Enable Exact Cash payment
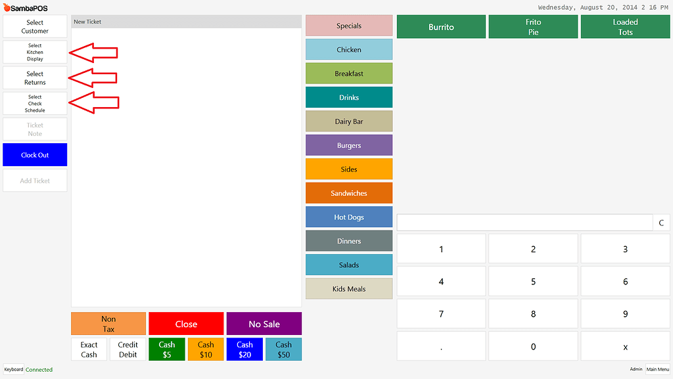 coord(89,349)
